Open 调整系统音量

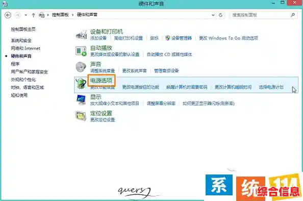click(x=103, y=71)
